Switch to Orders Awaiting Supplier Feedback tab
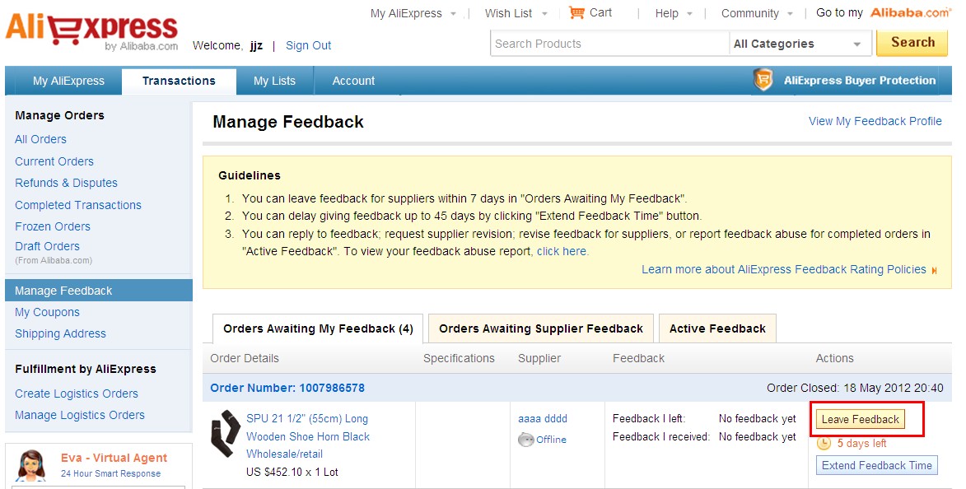 point(540,328)
